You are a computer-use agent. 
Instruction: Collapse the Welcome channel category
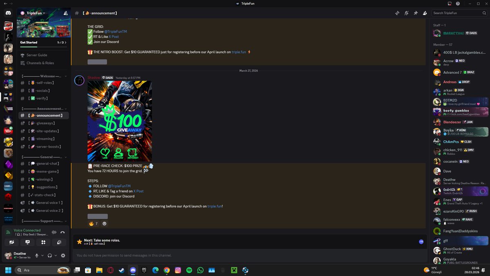pyautogui.click(x=44, y=76)
